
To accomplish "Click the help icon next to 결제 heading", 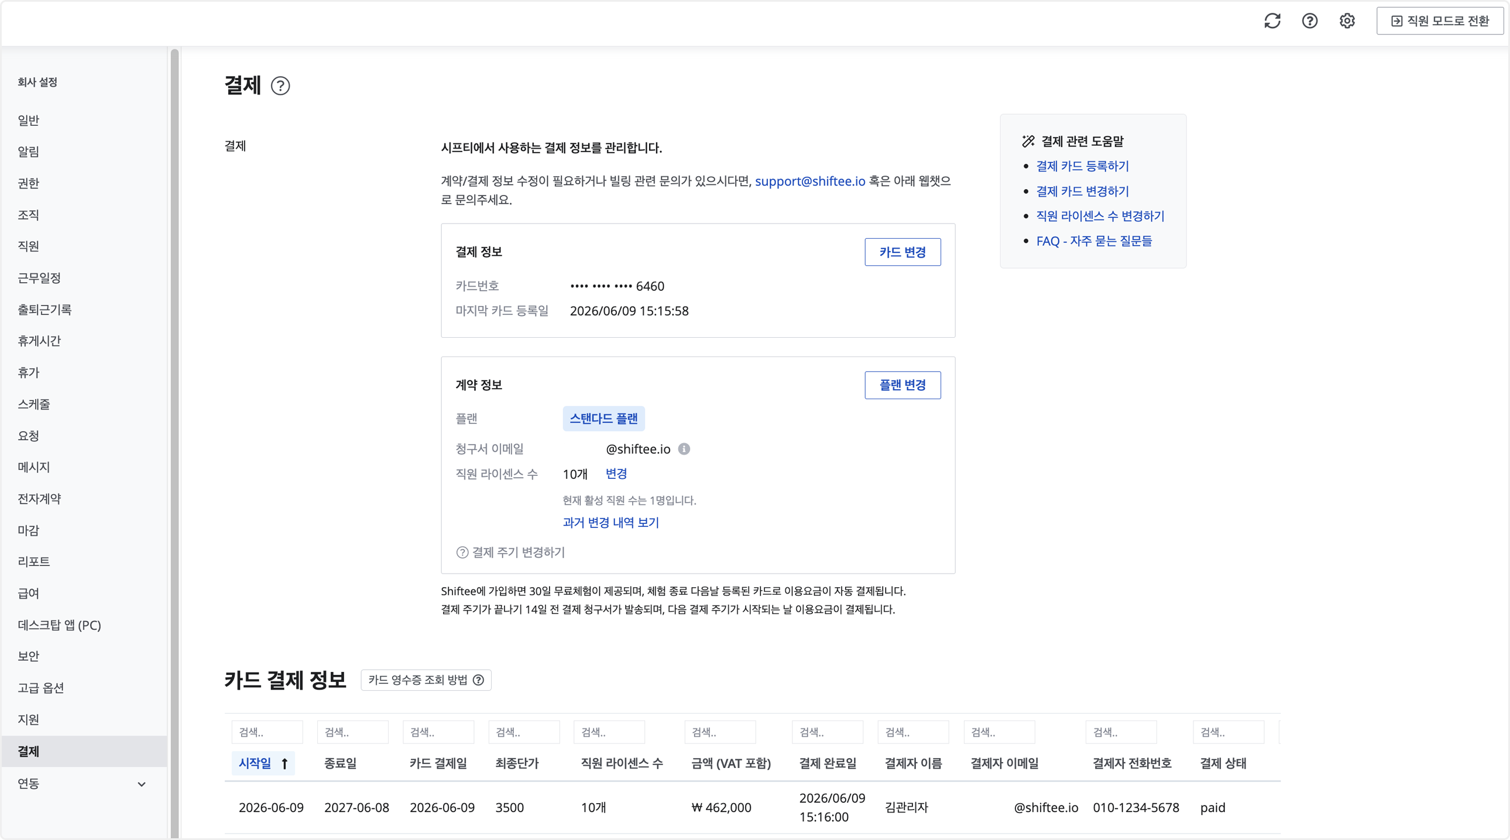I will click(x=280, y=85).
